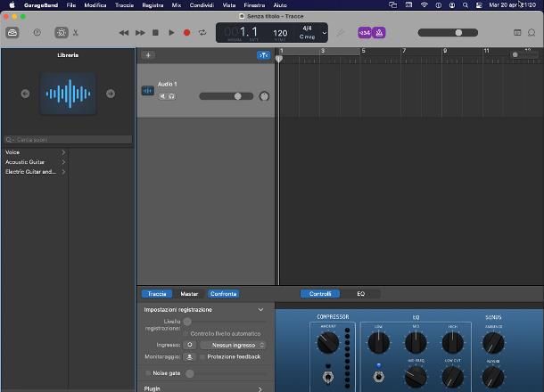This screenshot has width=544, height=392.
Task: Click the EQ High knob
Action: pyautogui.click(x=452, y=342)
